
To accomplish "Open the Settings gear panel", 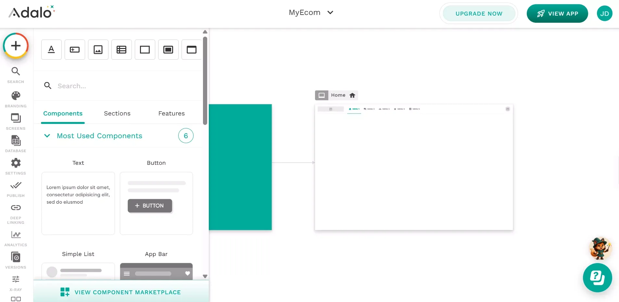I will (16, 166).
